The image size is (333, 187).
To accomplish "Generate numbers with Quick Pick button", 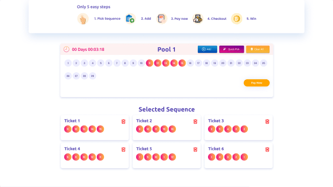I will pyautogui.click(x=232, y=49).
